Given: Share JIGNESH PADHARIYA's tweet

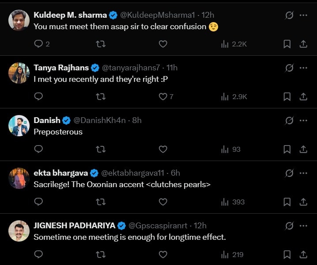Looking at the screenshot, I should pyautogui.click(x=303, y=254).
